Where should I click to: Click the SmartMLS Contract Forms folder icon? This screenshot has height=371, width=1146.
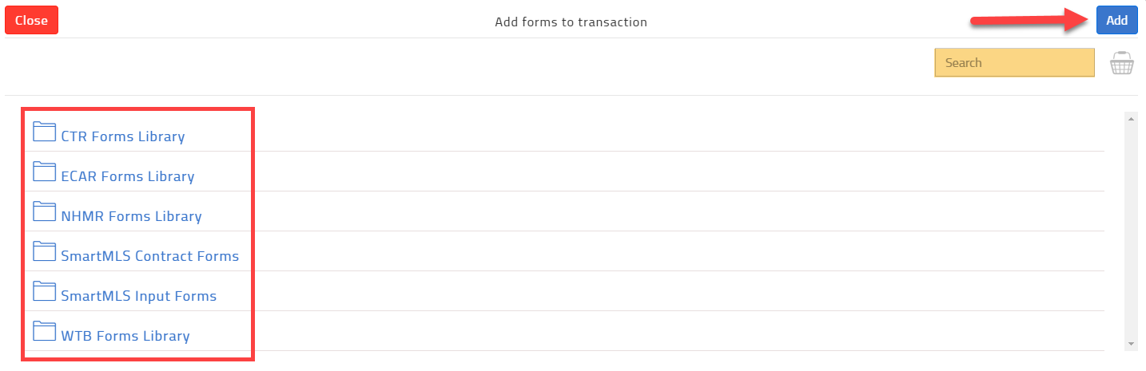(x=45, y=251)
